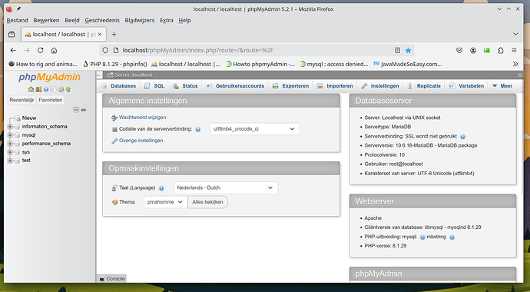Toggle reader view icon in address bar
This screenshot has height=292, width=530.
click(398, 51)
